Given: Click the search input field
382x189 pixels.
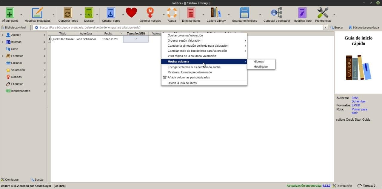Looking at the screenshot, I should [181, 27].
